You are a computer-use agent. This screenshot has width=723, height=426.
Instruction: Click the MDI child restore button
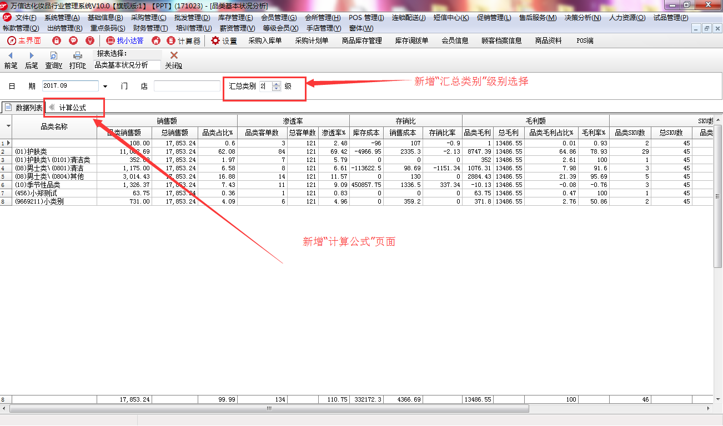coord(706,28)
